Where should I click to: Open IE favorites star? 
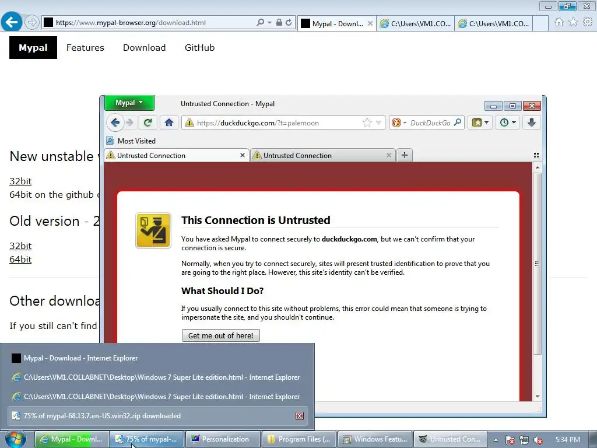click(573, 22)
